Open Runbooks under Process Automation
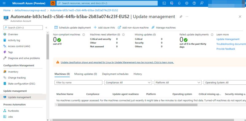This screenshot has width=246, height=121. [13, 111]
